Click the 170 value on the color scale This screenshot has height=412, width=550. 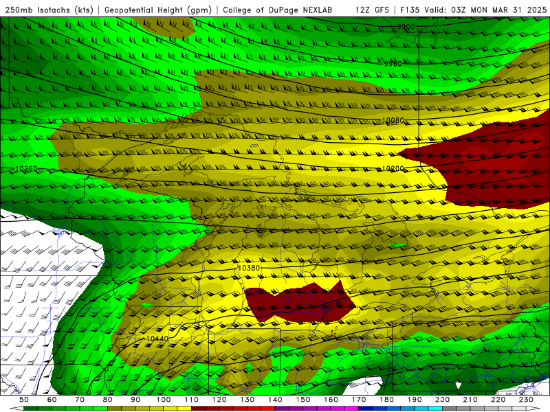[359, 400]
